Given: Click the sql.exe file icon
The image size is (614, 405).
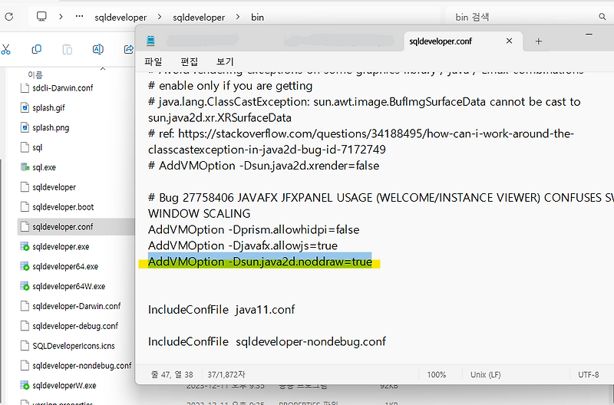Looking at the screenshot, I should pos(25,167).
